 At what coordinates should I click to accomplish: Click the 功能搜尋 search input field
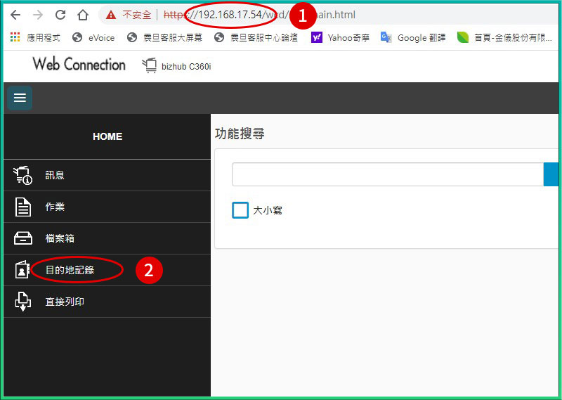(x=387, y=174)
